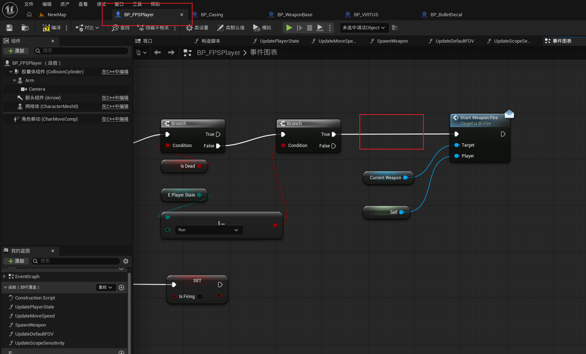Image resolution: width=586 pixels, height=354 pixels.
Task: Click the home icon beside NewMap
Action: pos(29,15)
